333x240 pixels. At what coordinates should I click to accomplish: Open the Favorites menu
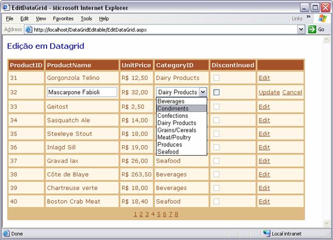point(63,19)
